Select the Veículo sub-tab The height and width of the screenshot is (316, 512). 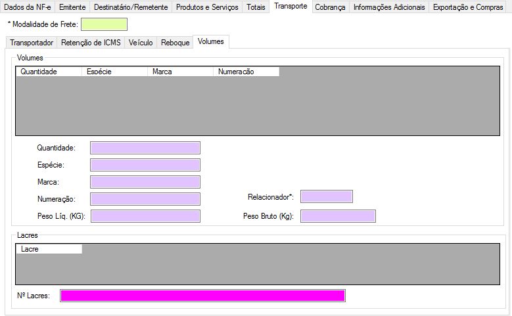(x=141, y=43)
